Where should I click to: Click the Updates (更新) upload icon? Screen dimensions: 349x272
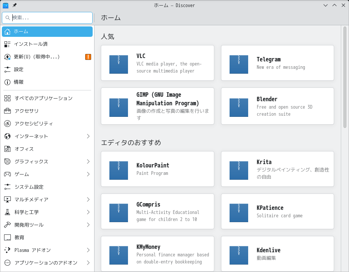[x=7, y=57]
